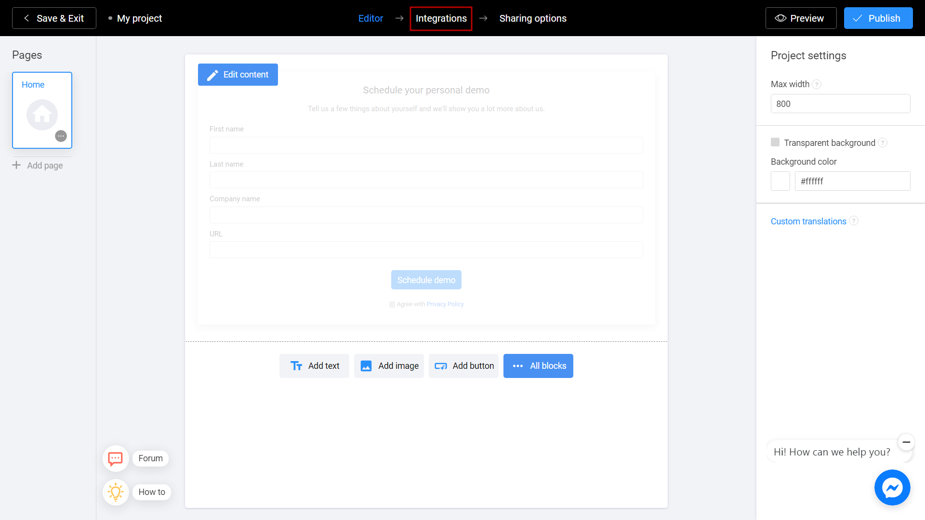Click the Edit content pencil icon

click(213, 75)
